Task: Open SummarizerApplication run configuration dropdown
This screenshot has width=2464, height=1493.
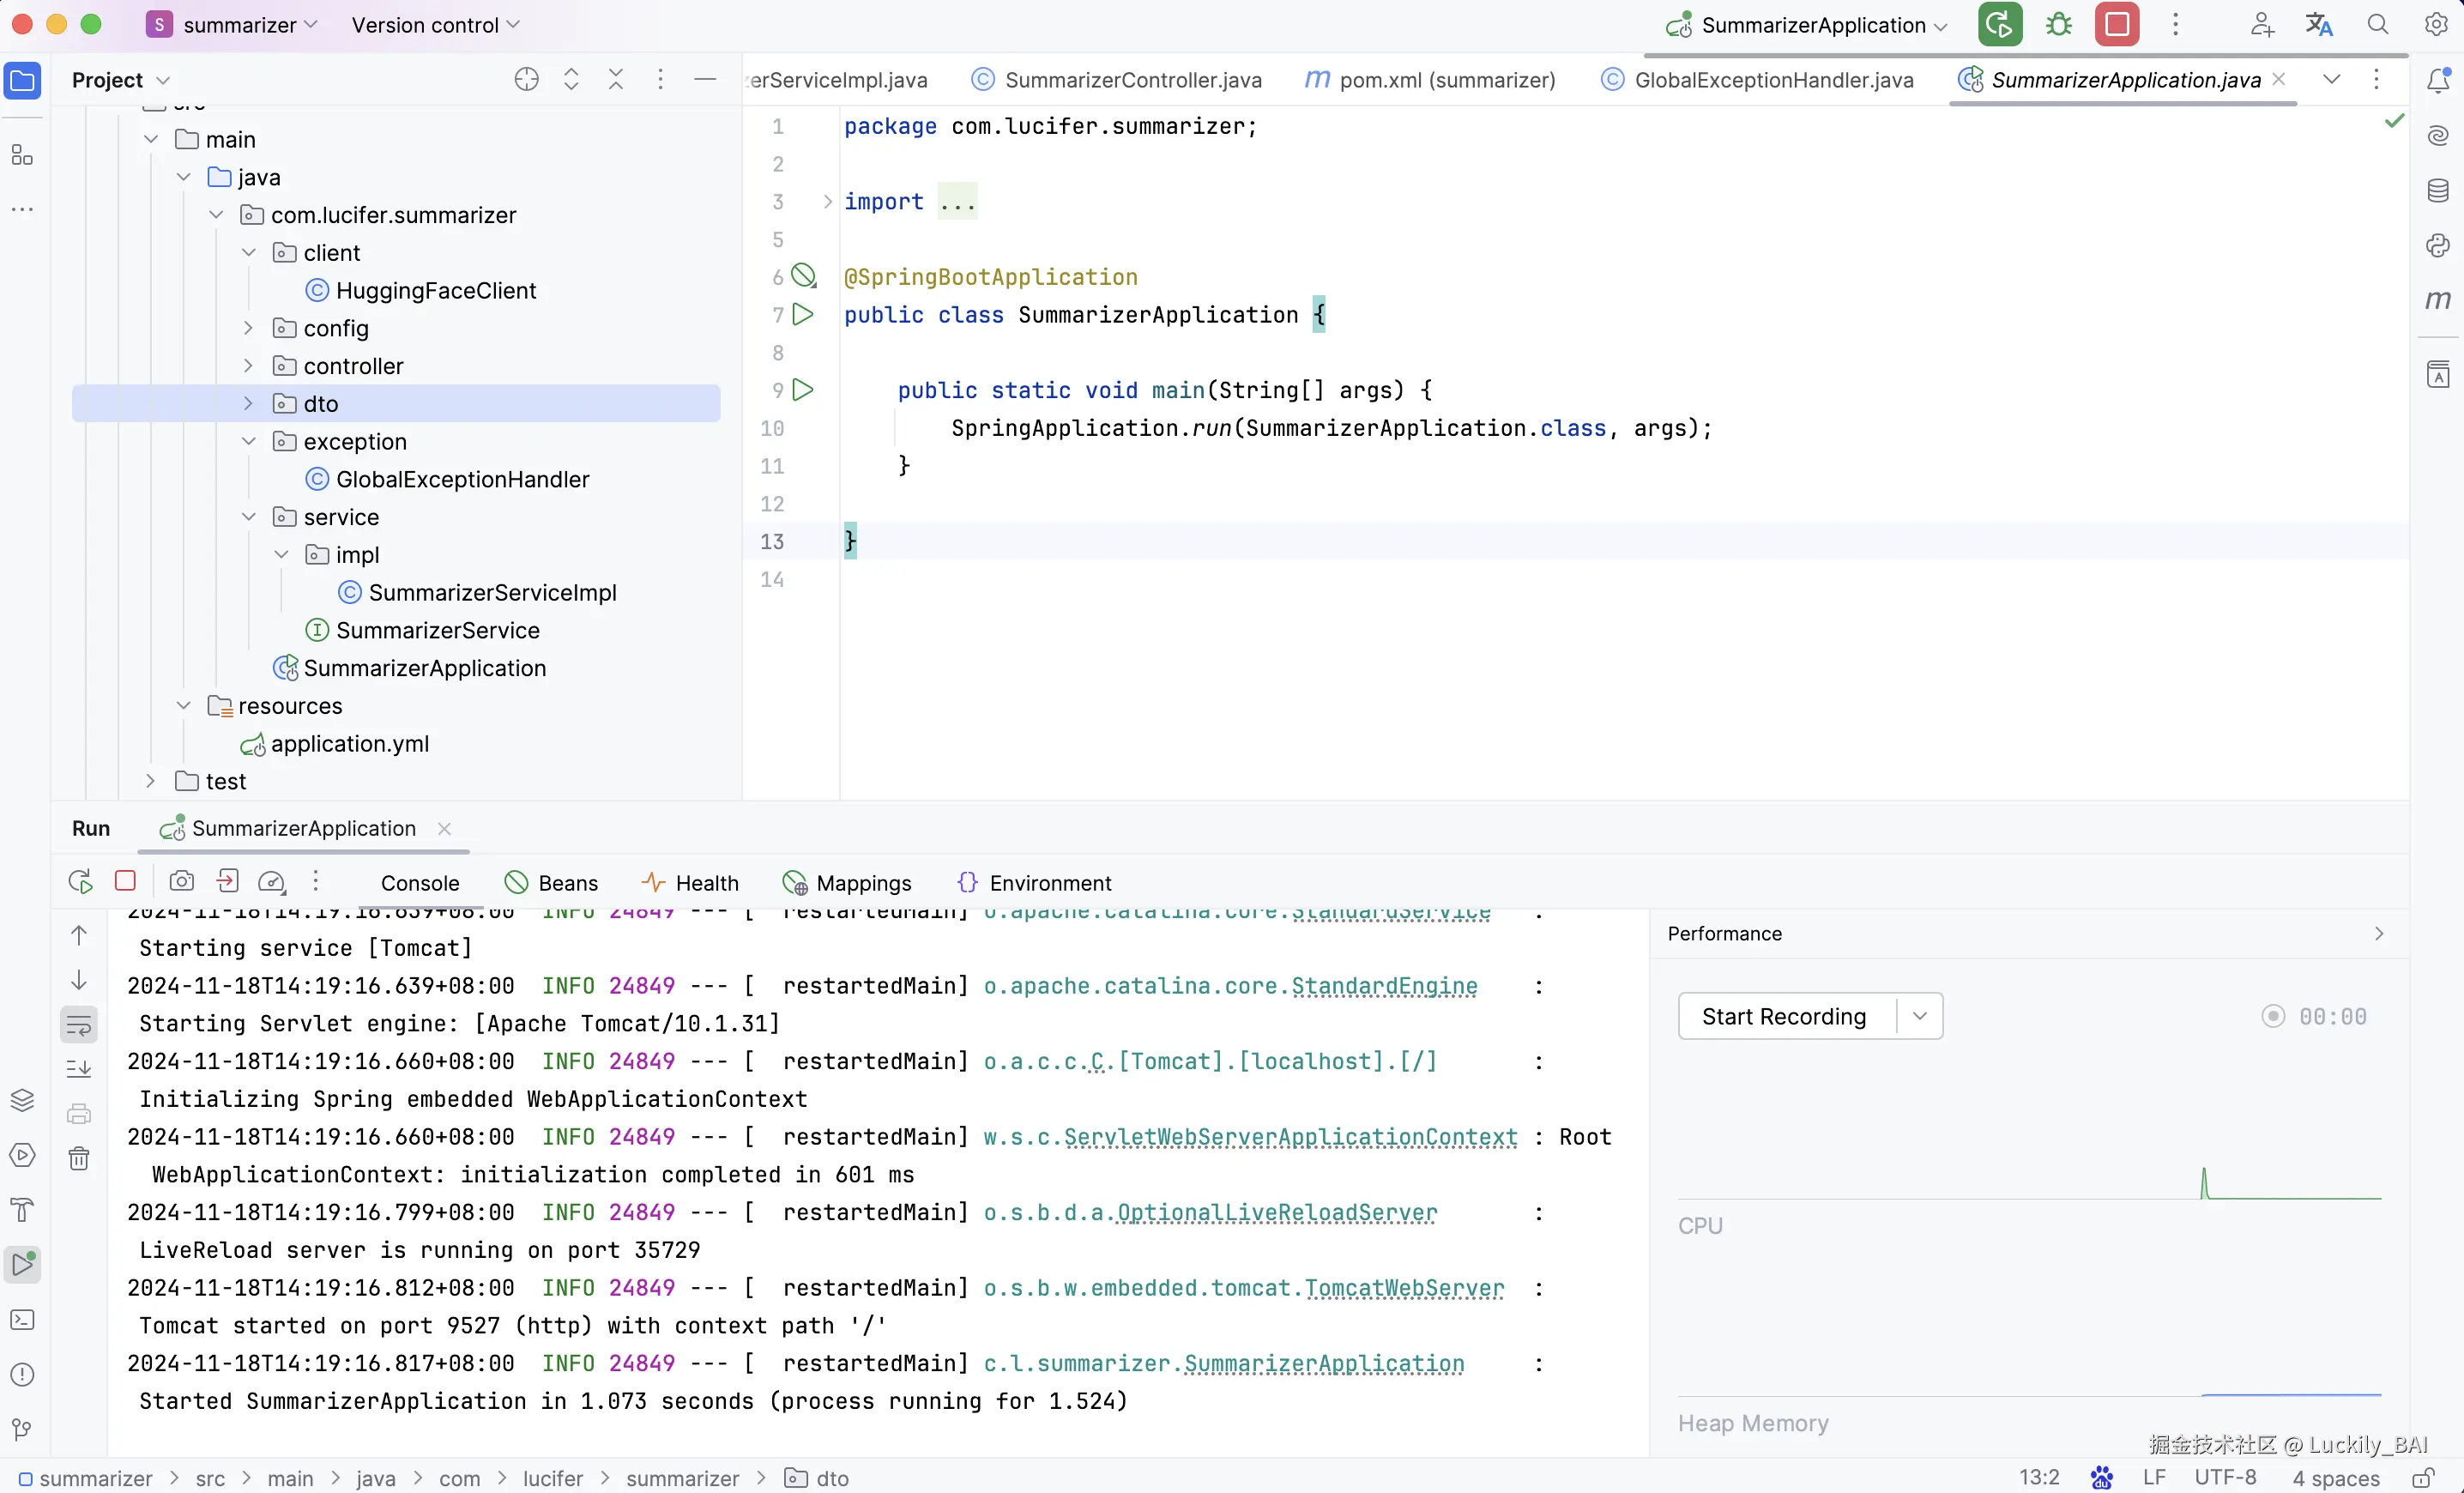Action: tap(1812, 25)
